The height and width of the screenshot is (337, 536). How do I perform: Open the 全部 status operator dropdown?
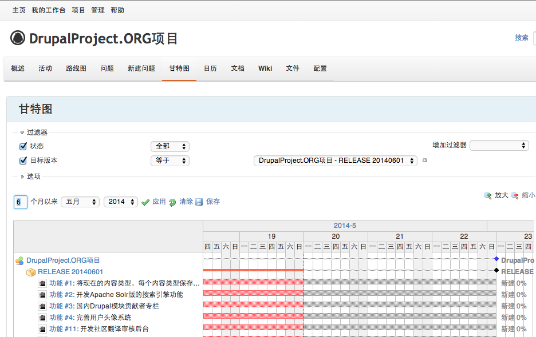click(170, 146)
